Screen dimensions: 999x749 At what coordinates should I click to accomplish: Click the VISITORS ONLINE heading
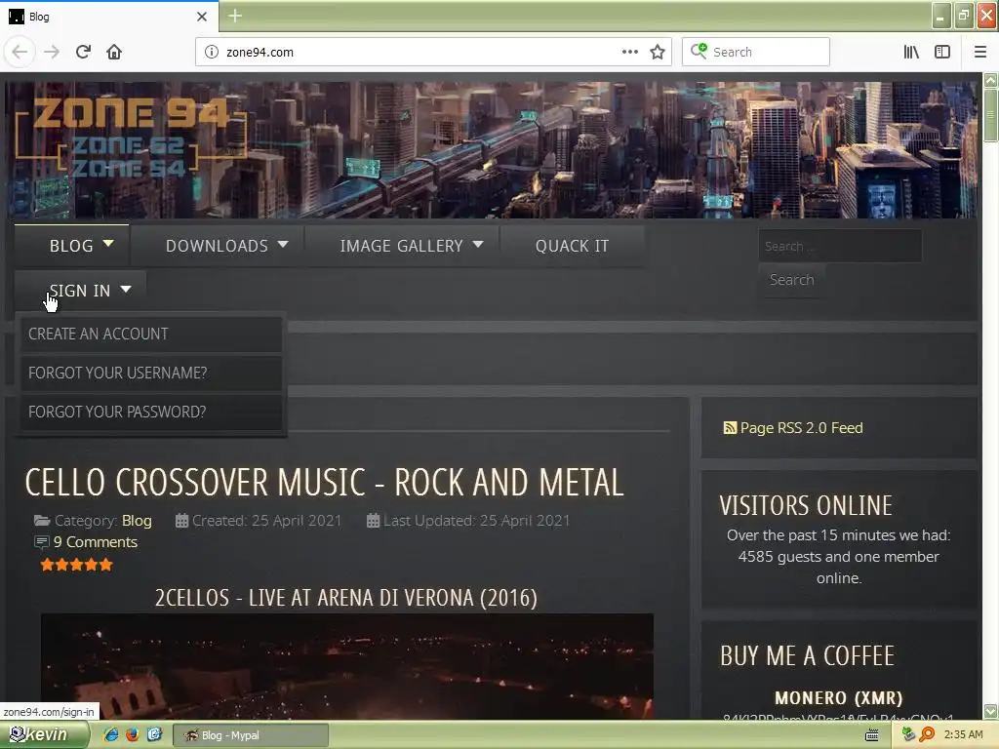pyautogui.click(x=806, y=506)
